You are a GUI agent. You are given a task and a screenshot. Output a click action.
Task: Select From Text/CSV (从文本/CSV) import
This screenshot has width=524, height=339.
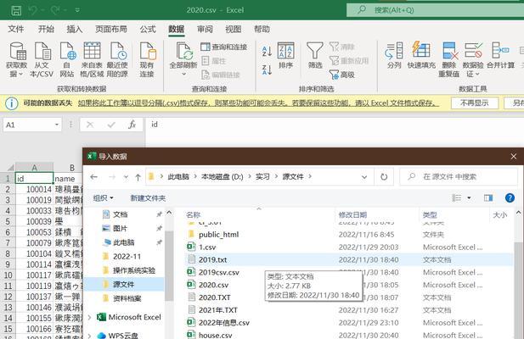(x=42, y=60)
